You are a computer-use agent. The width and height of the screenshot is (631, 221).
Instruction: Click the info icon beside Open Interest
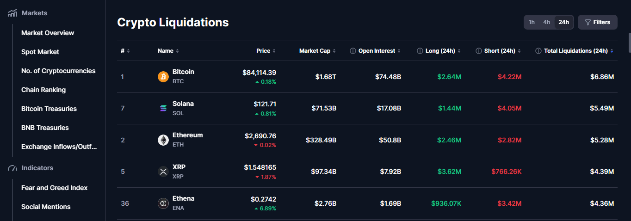[353, 51]
